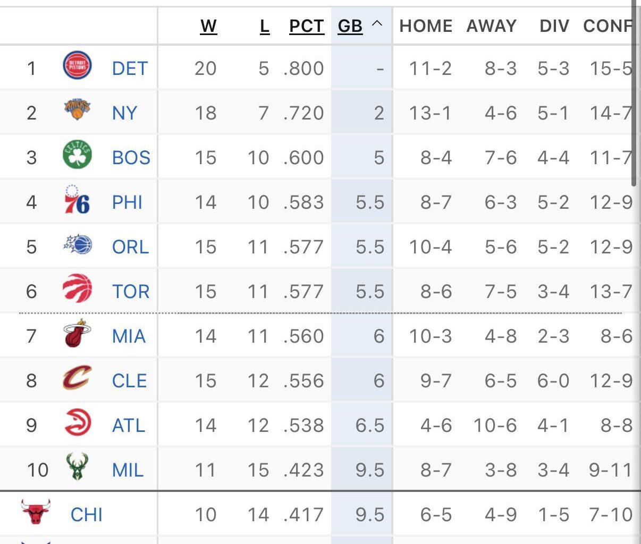Click the Philadelphia 76ers logo
The width and height of the screenshot is (641, 544).
77,200
